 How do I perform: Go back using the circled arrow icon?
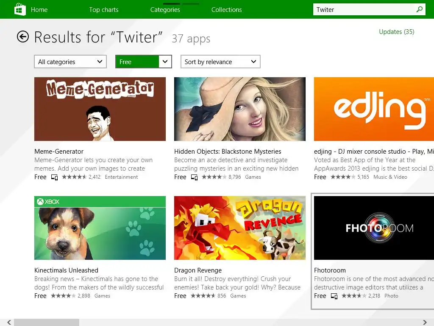pyautogui.click(x=23, y=37)
